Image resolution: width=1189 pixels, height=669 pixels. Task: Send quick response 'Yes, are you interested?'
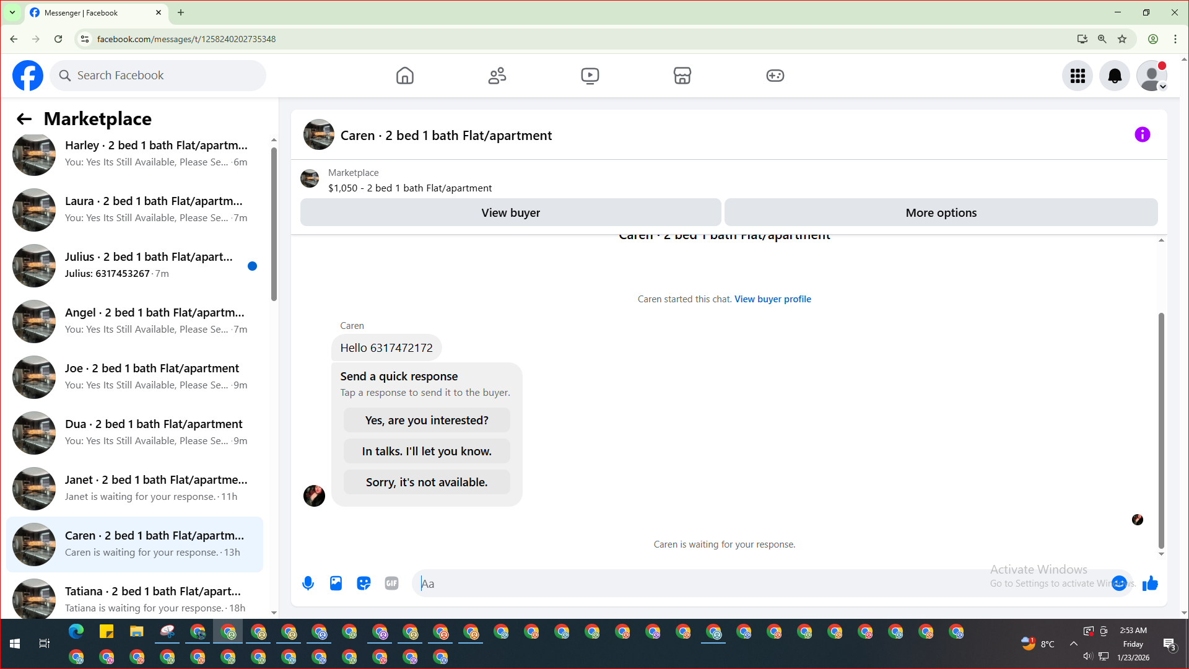pyautogui.click(x=427, y=420)
